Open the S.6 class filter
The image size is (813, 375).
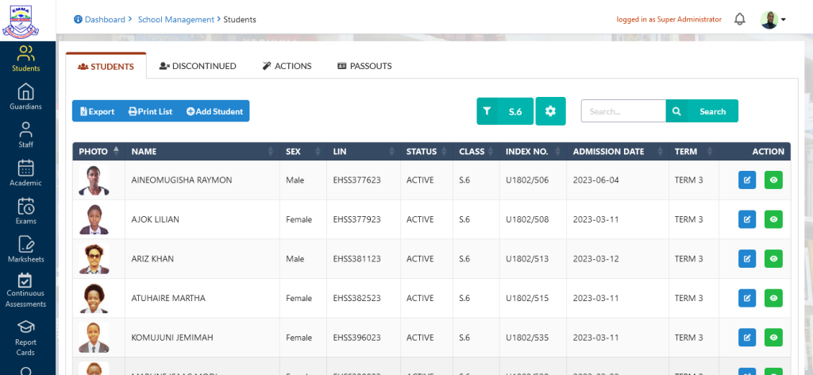pyautogui.click(x=504, y=111)
